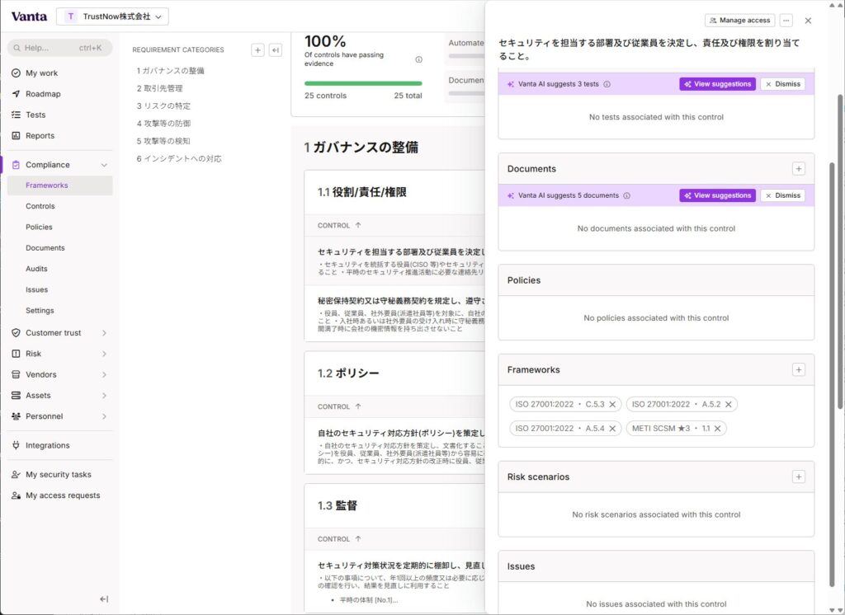Click the Help search field
845x615 pixels.
coord(59,48)
